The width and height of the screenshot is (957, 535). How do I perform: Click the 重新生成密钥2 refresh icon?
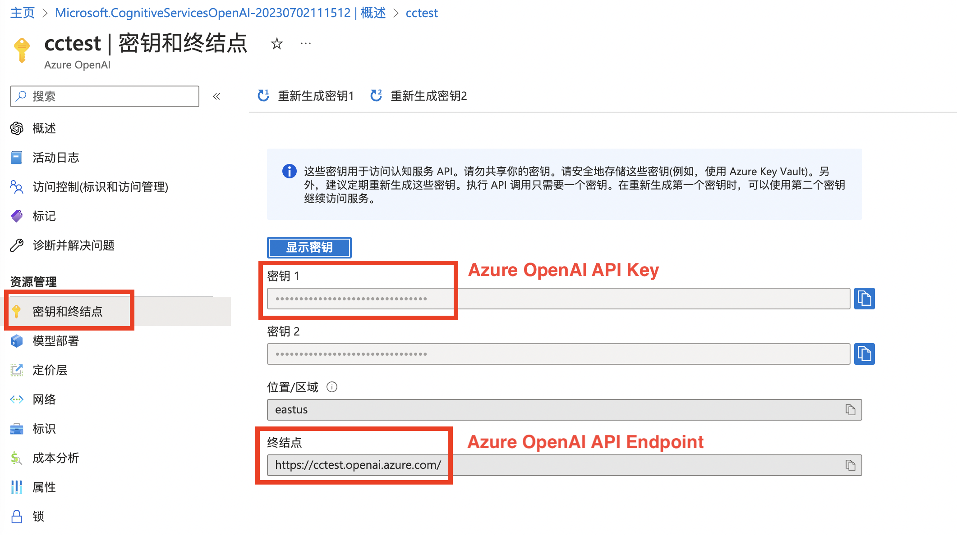tap(376, 96)
